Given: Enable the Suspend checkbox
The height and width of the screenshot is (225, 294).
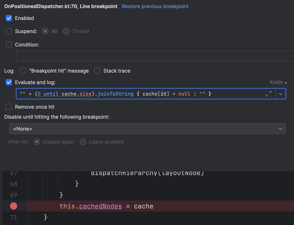Looking at the screenshot, I should click(9, 31).
